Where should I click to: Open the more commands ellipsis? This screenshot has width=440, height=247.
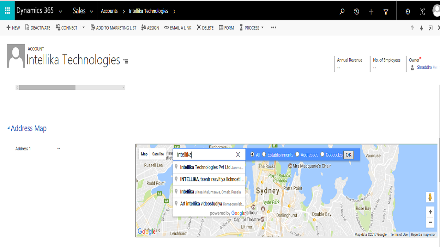coord(274,27)
